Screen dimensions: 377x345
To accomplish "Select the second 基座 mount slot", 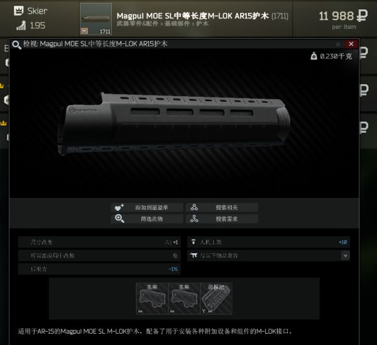I will click(x=184, y=298).
